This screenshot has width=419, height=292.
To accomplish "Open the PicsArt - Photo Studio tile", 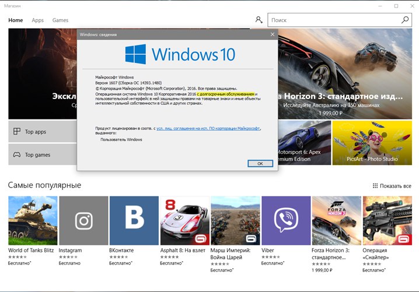I will pyautogui.click(x=372, y=143).
